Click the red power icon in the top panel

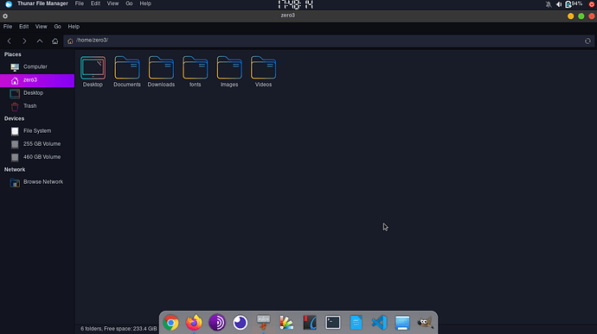[592, 4]
